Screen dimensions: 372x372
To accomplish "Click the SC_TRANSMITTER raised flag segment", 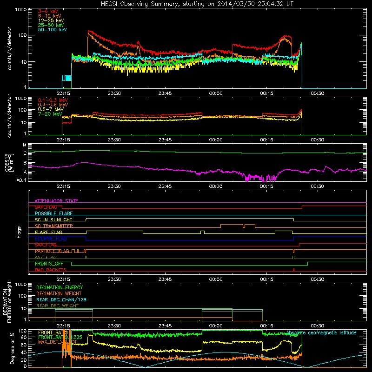I will click(x=232, y=225).
